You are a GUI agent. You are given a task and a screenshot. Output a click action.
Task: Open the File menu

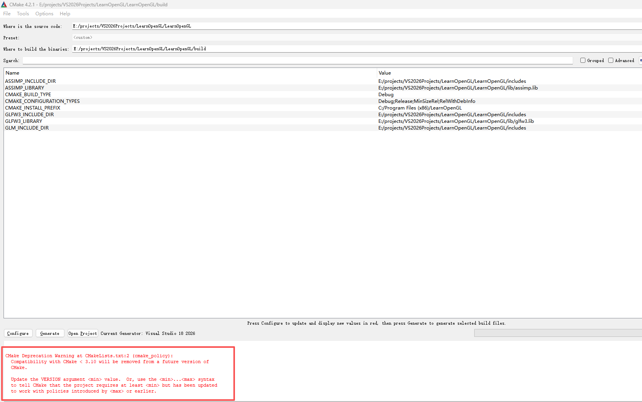pyautogui.click(x=7, y=14)
